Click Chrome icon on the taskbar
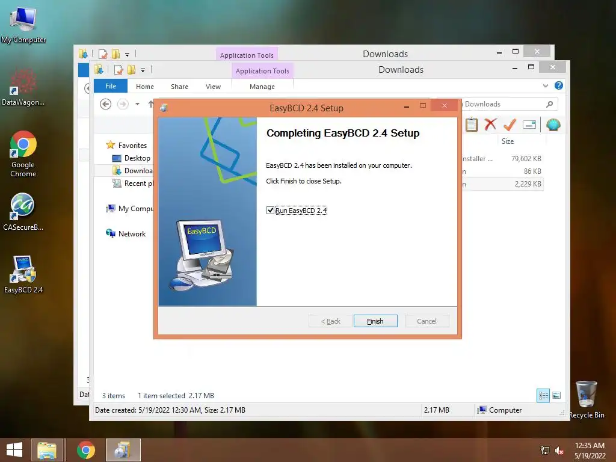This screenshot has height=462, width=616. click(85, 450)
